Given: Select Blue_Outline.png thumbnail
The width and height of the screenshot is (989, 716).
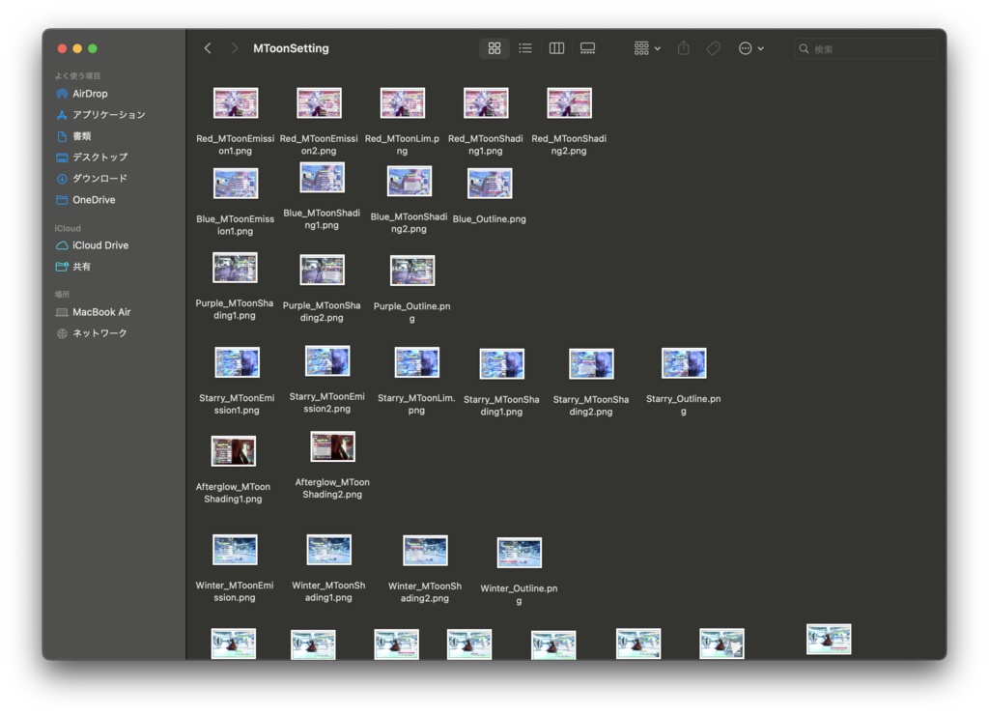Looking at the screenshot, I should (x=490, y=184).
